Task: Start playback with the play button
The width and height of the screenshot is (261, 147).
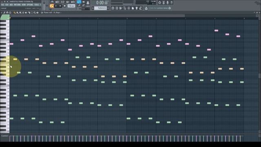Action: pos(56,6)
